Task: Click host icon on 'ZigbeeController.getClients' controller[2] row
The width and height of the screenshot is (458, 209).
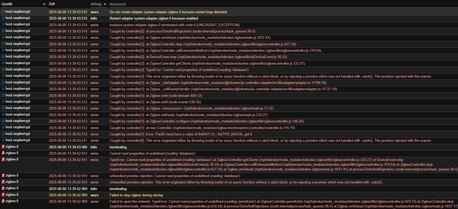Action: (3, 63)
